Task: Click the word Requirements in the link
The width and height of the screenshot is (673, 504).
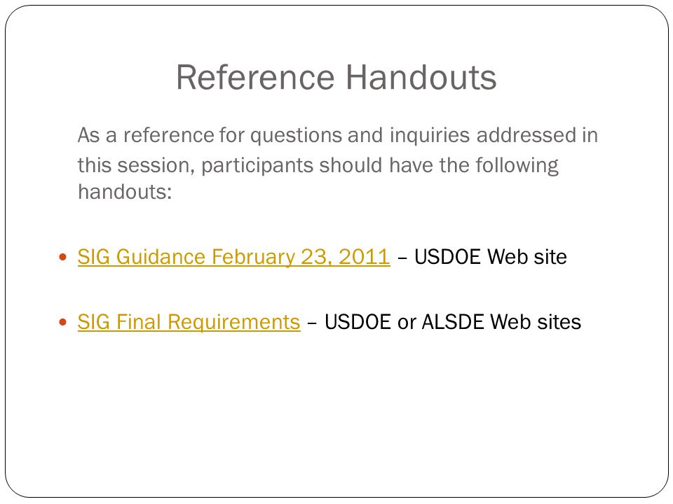Action: [234, 322]
